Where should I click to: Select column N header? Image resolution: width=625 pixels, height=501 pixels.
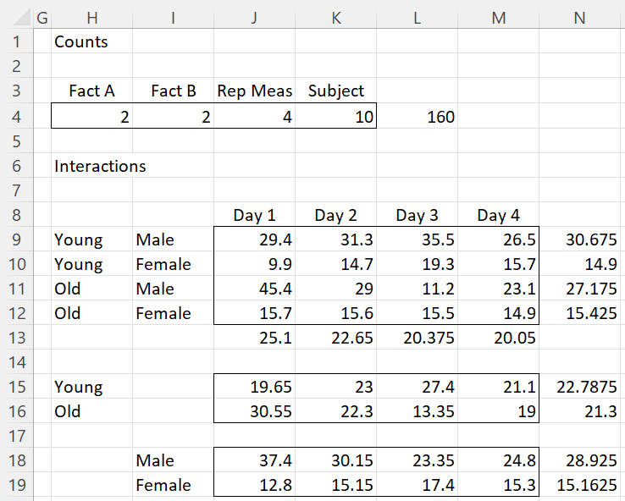click(579, 18)
